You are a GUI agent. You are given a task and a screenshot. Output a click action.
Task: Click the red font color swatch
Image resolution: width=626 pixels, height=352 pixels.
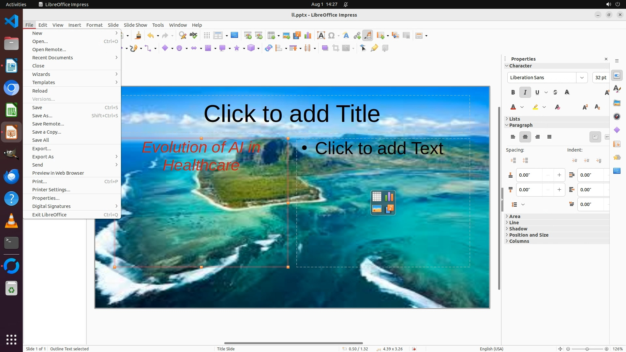(513, 107)
